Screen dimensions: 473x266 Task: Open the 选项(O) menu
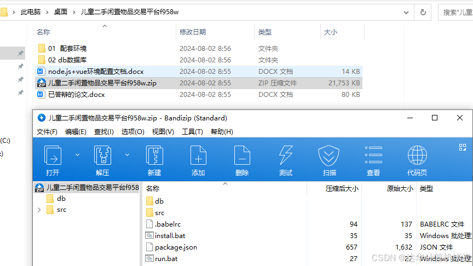(x=132, y=132)
